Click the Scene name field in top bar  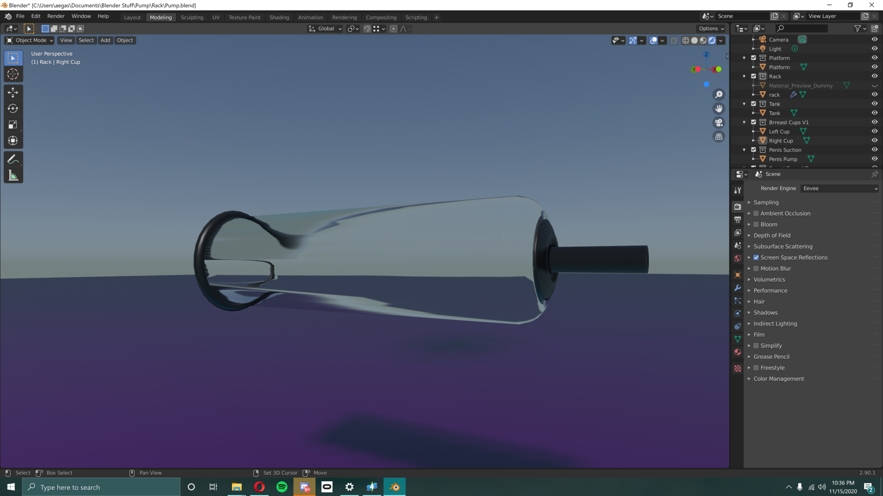pos(742,16)
